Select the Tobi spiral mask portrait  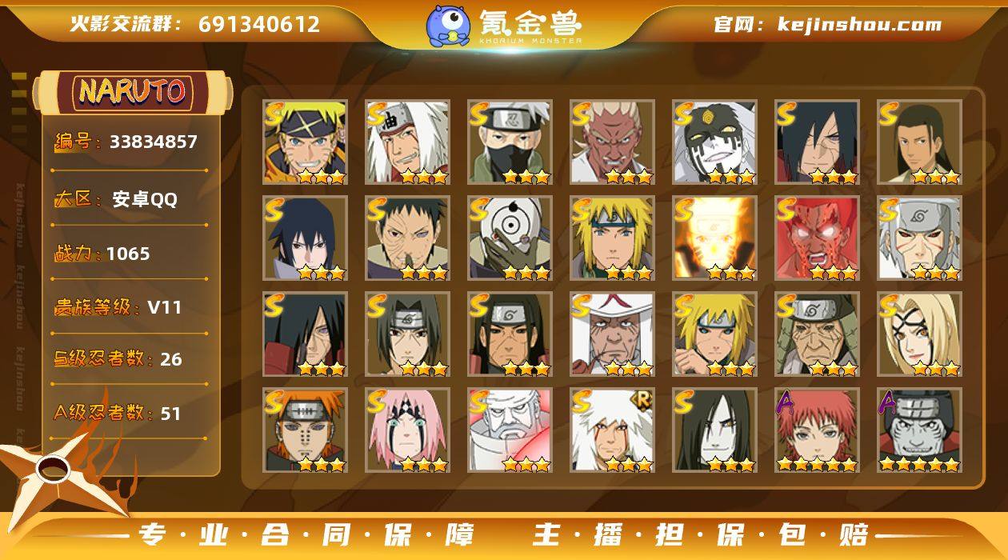(510, 238)
